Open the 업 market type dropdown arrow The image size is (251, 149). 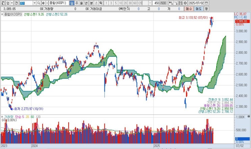12,3
